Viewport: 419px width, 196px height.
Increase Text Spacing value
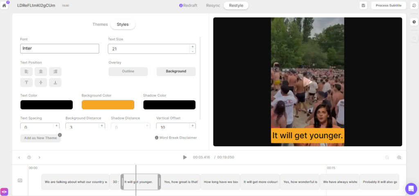(56, 125)
